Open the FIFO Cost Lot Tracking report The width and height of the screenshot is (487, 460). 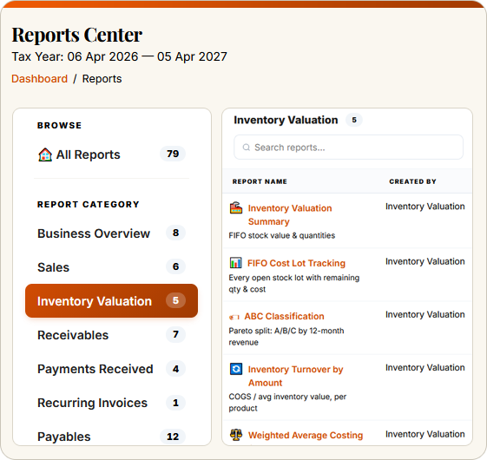coord(296,263)
